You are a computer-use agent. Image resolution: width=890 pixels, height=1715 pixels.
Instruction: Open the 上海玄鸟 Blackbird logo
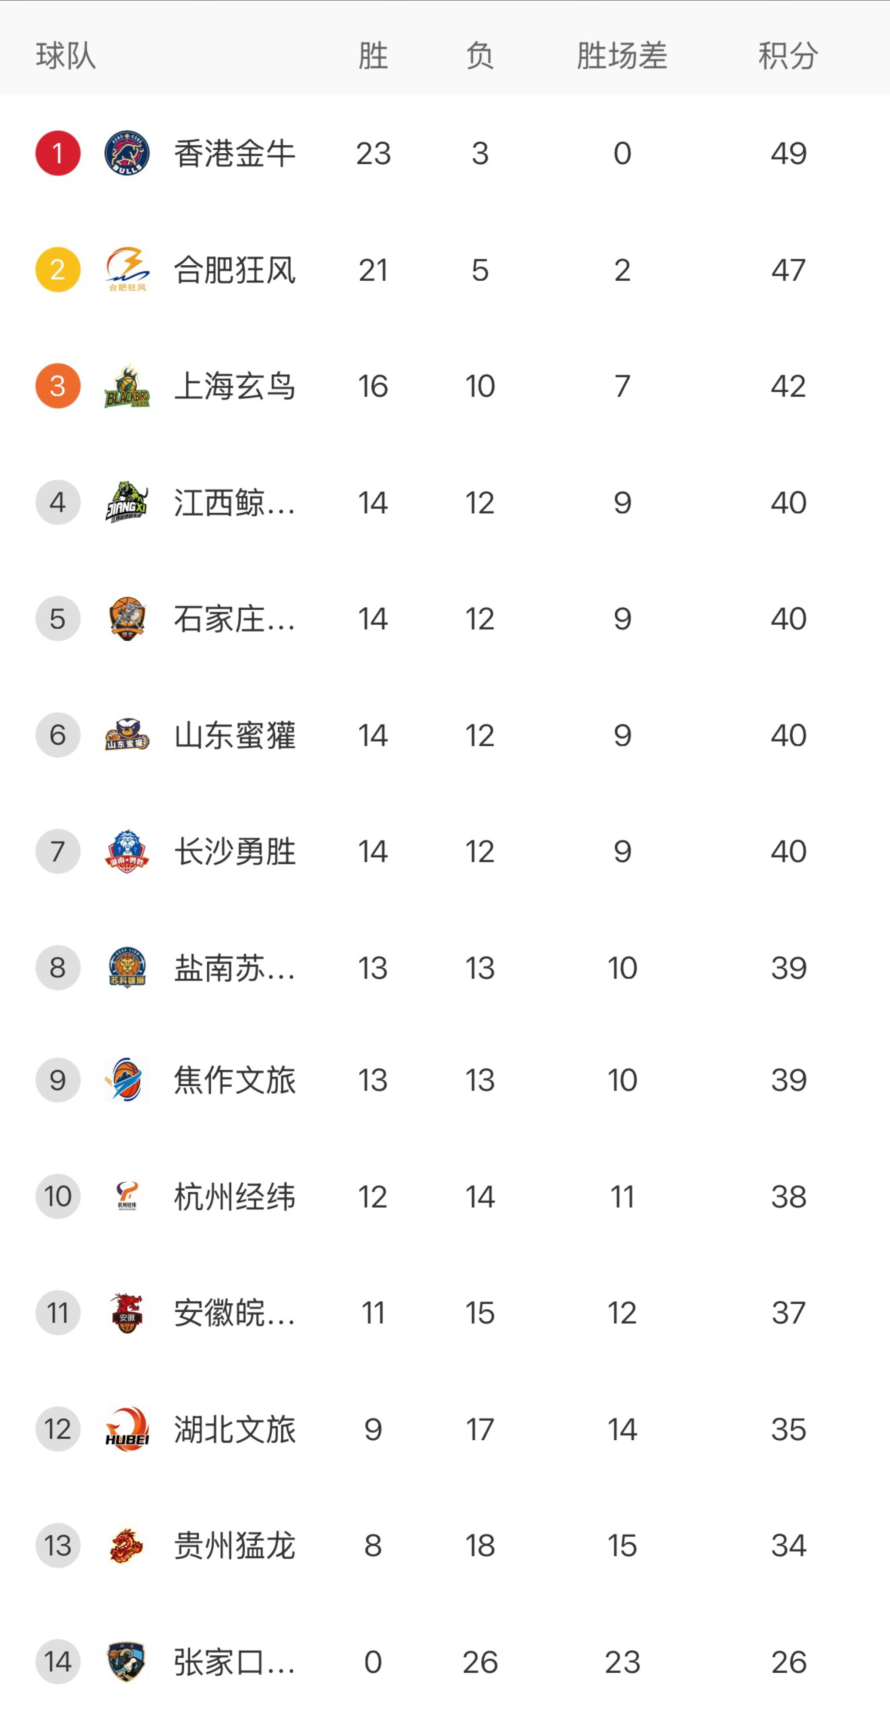coord(126,385)
